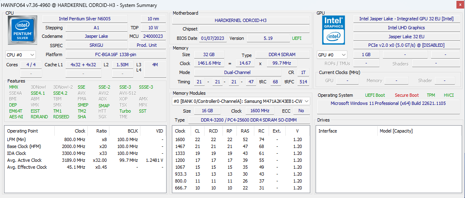Select the IDA Clock row
Image resolution: width=465 pixels, height=198 pixels.
85,153
